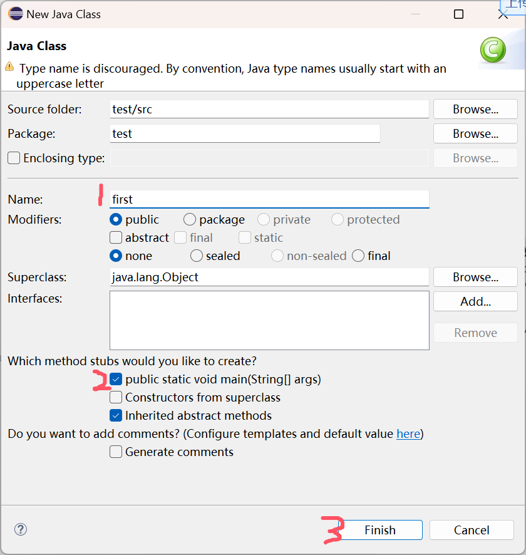
Task: Maximize the New Java Class dialog
Action: click(459, 14)
